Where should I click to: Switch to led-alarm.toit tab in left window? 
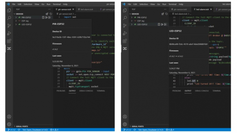pos(86,10)
